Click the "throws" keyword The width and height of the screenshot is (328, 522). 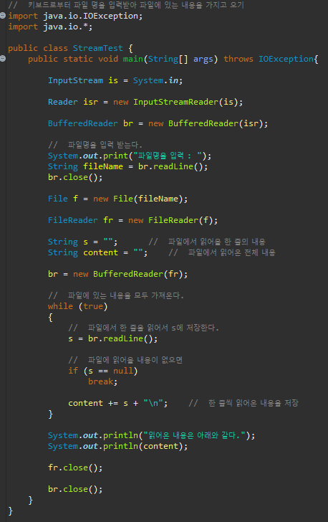[238, 59]
